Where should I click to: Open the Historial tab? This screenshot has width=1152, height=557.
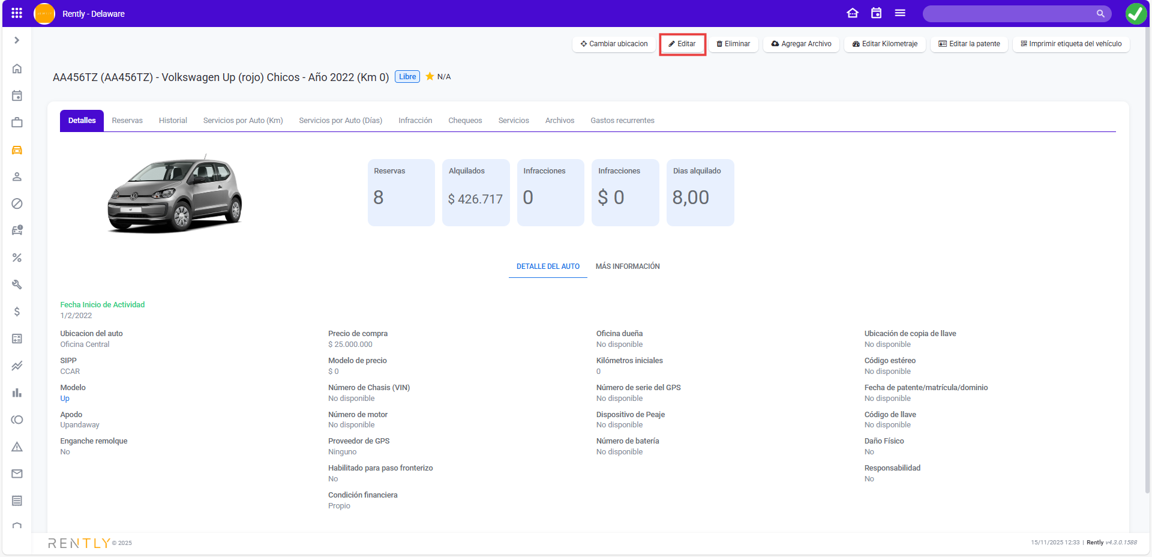[x=173, y=121]
